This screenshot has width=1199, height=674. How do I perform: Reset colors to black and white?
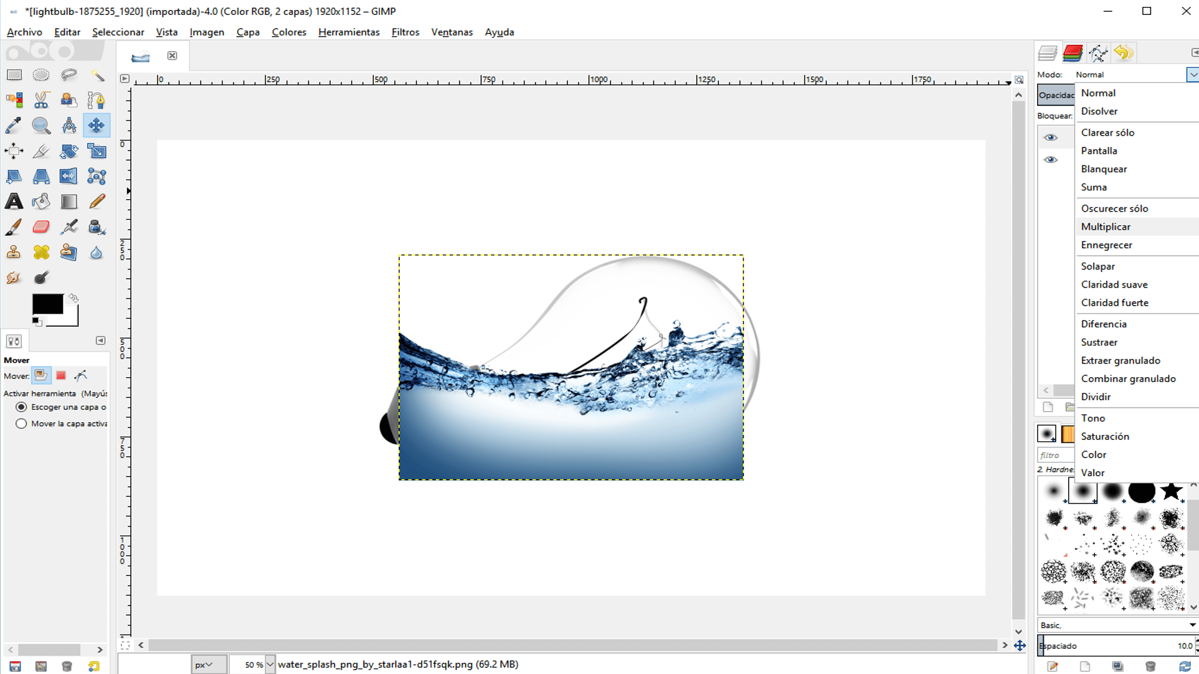coord(37,321)
